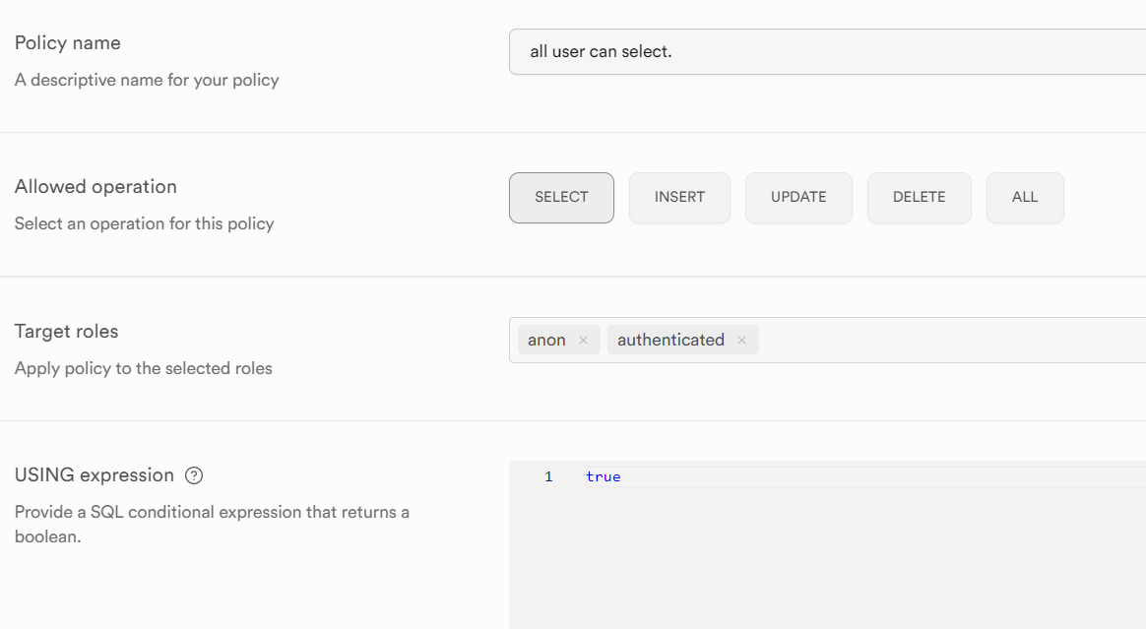Click the 'true' keyword in the editor
1146x629 pixels.
pos(603,476)
